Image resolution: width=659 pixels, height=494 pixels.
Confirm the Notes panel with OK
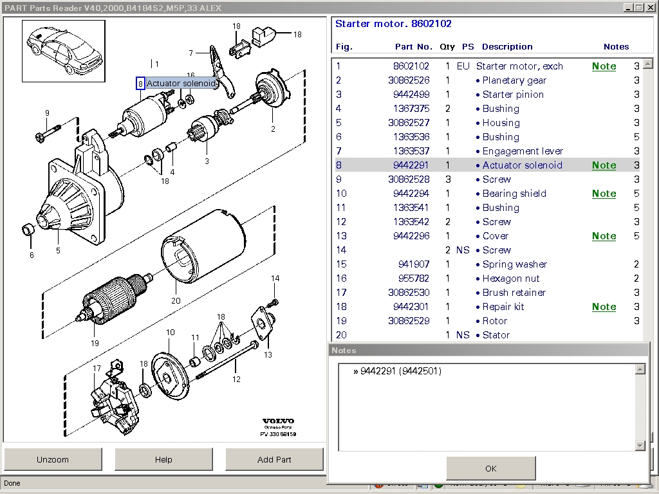pyautogui.click(x=491, y=468)
